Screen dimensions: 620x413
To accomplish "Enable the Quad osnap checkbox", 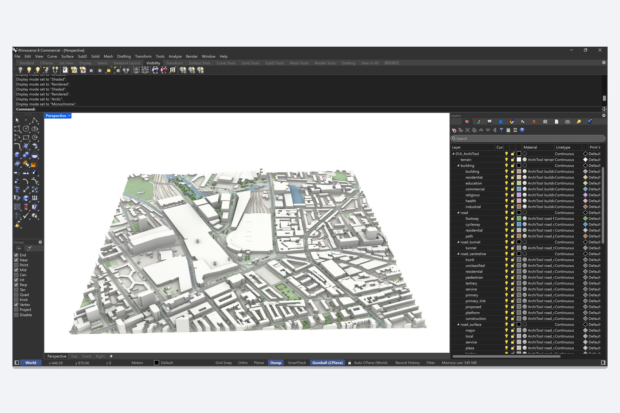I will (16, 295).
